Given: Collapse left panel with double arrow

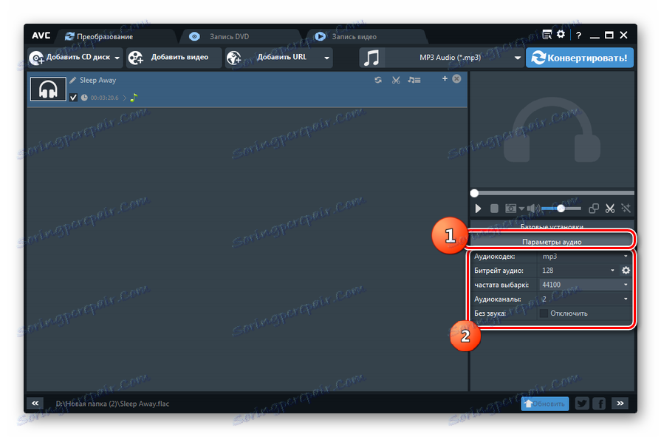Looking at the screenshot, I should pyautogui.click(x=35, y=403).
